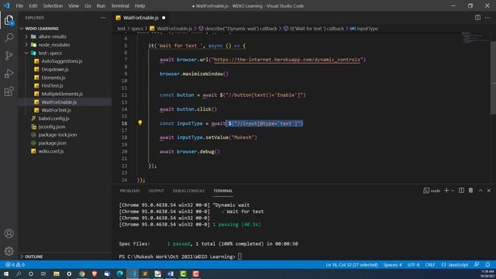Kill terminal with trash icon
Viewport: 496px width, 279px height.
click(470, 191)
